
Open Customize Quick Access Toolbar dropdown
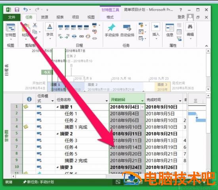(x=47, y=10)
